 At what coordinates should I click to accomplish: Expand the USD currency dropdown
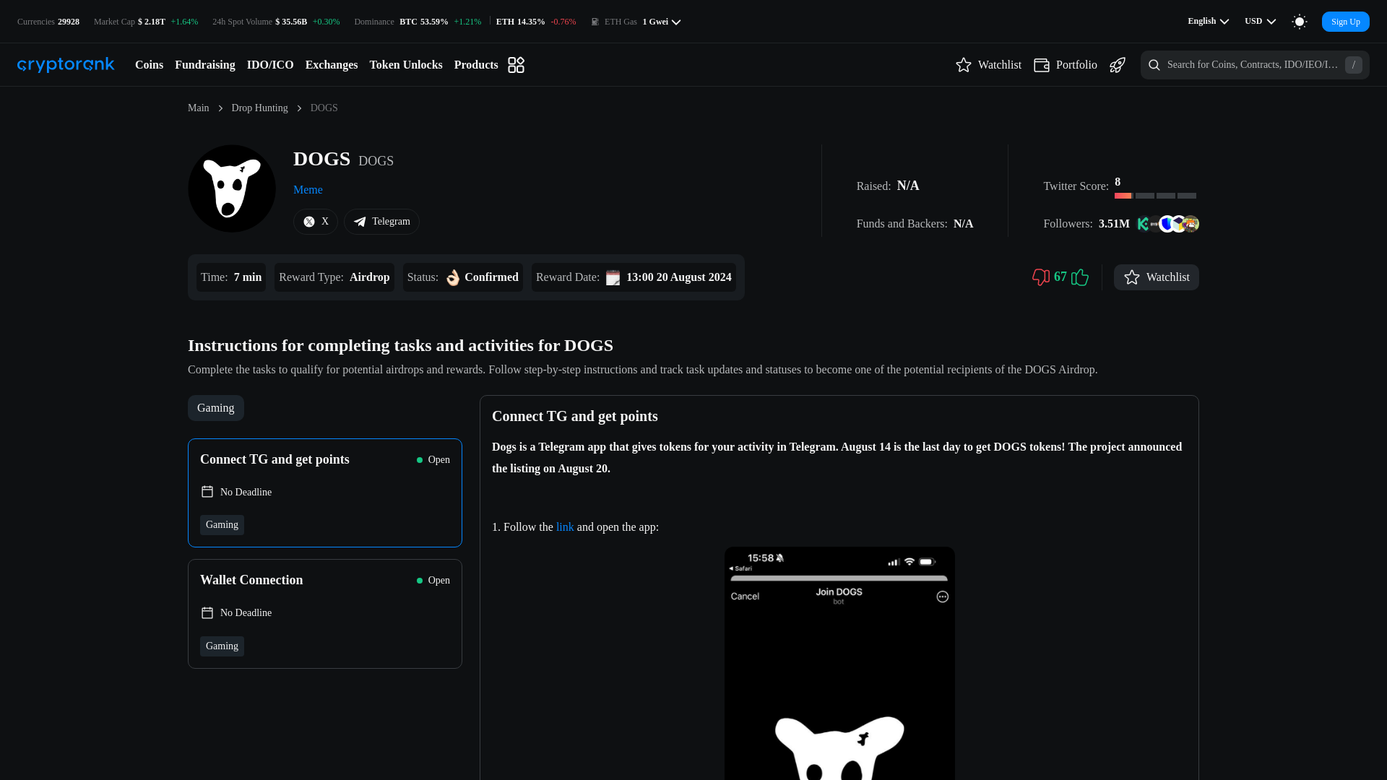(1260, 22)
